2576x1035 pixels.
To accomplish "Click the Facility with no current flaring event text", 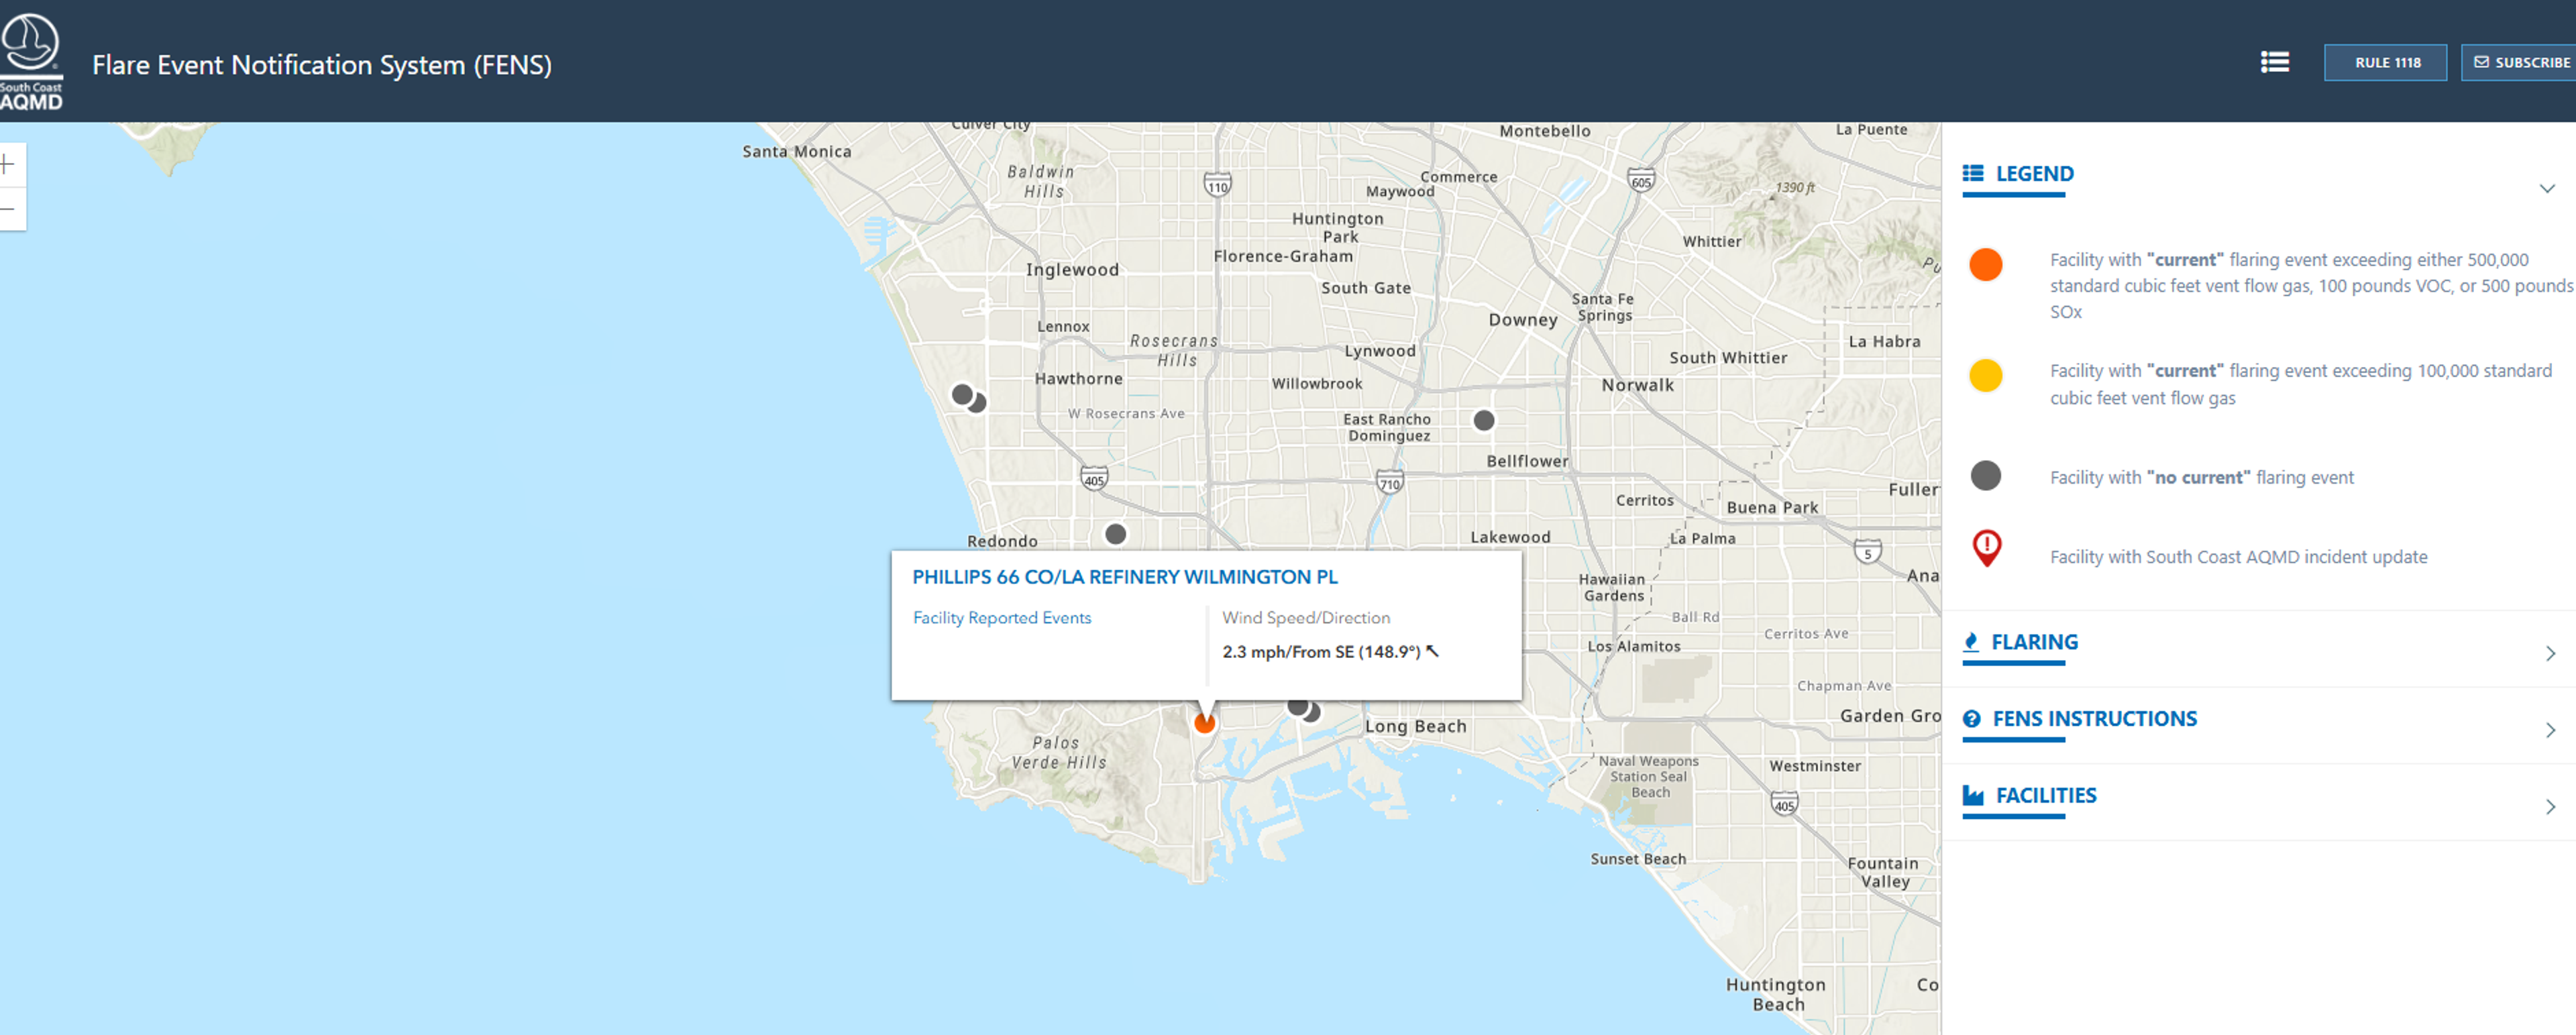I will point(2201,478).
